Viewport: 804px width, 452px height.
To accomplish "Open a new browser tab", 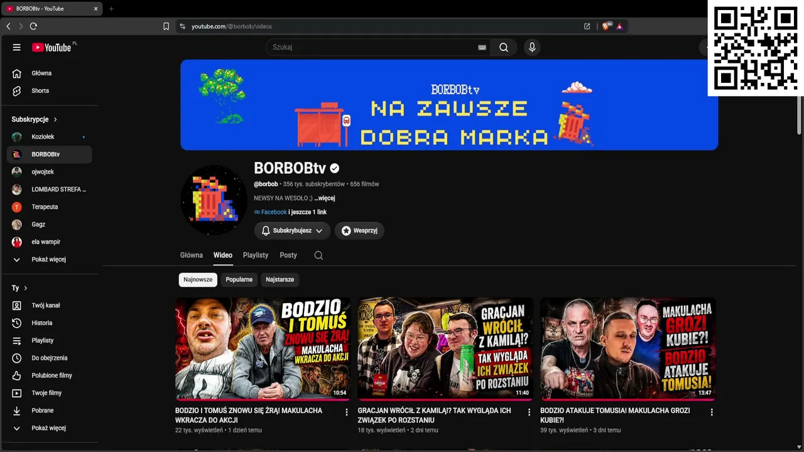I will pos(111,9).
